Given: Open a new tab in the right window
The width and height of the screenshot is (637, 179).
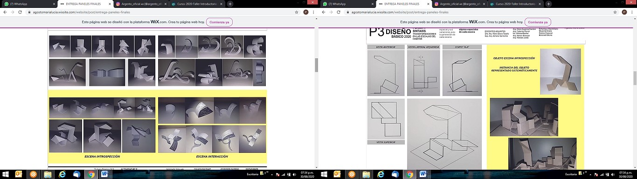Looking at the screenshot, I should tap(549, 4).
